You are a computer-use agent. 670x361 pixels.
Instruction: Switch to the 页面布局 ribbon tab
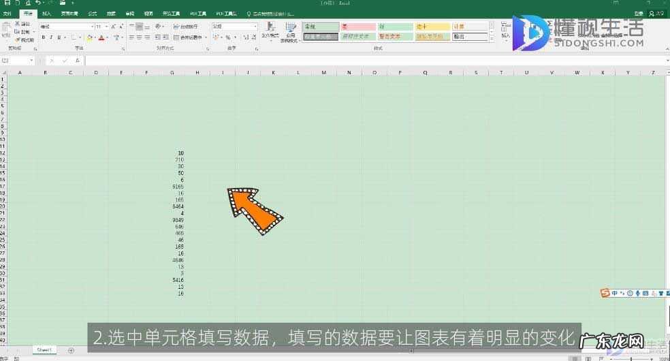[69, 14]
